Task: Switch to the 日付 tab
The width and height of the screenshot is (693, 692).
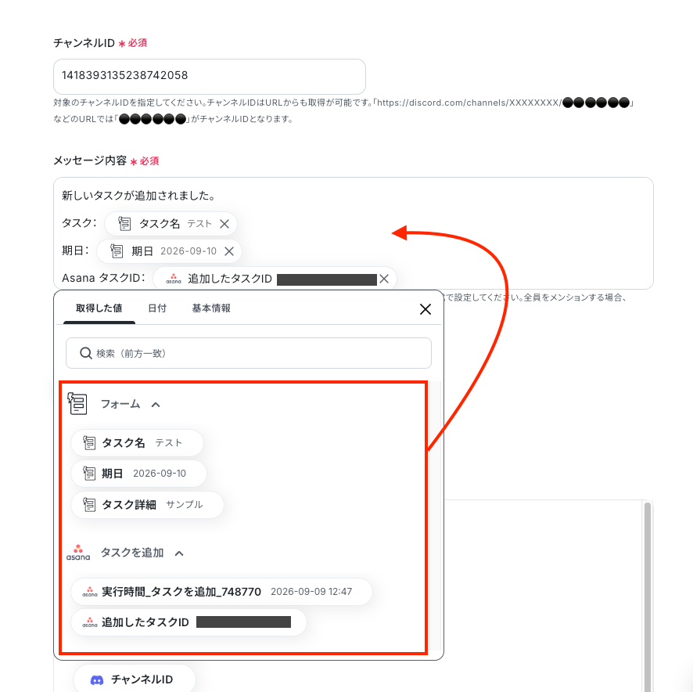Action: tap(157, 308)
